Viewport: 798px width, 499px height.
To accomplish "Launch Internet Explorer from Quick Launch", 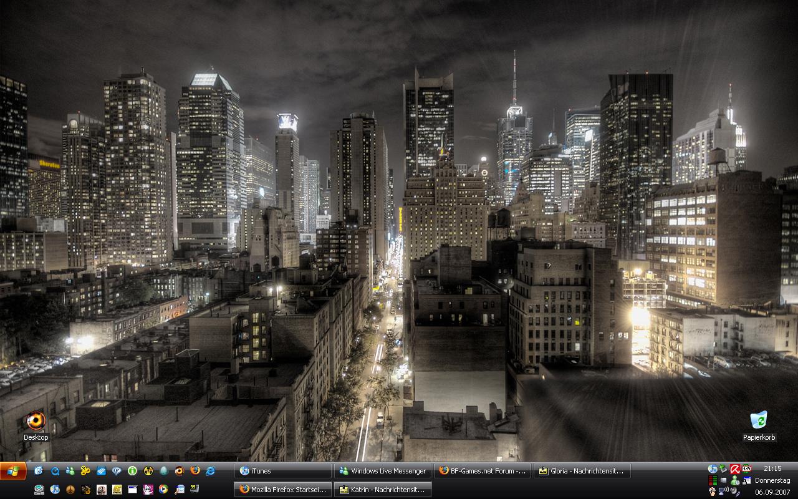I will pos(210,471).
